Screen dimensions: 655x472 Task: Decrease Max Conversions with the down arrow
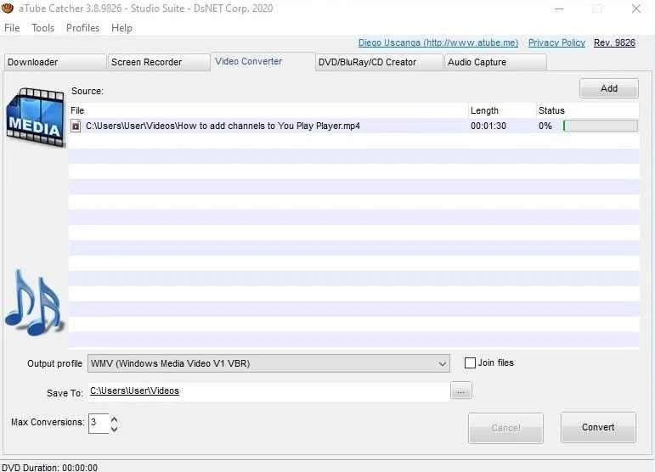point(114,429)
